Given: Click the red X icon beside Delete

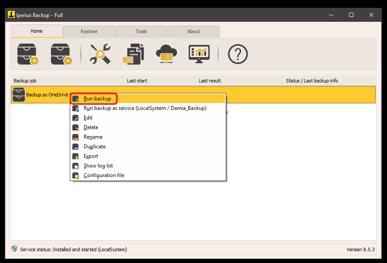Looking at the screenshot, I should pyautogui.click(x=75, y=128).
